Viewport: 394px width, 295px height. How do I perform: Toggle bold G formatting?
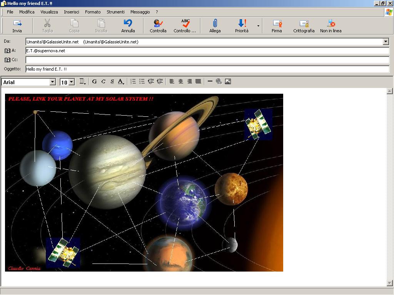95,81
